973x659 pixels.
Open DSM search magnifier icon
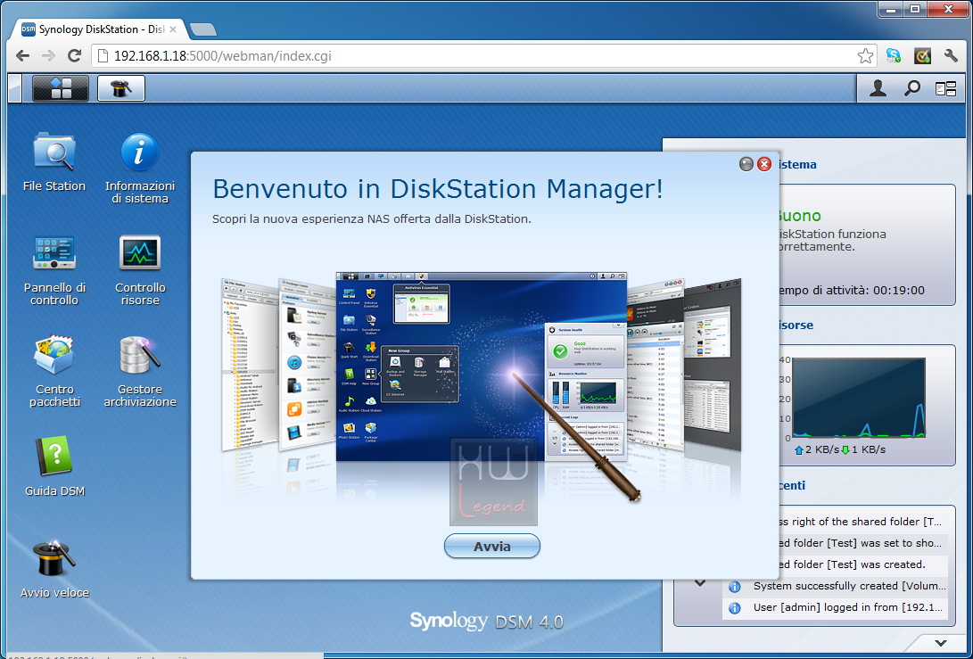pos(911,89)
